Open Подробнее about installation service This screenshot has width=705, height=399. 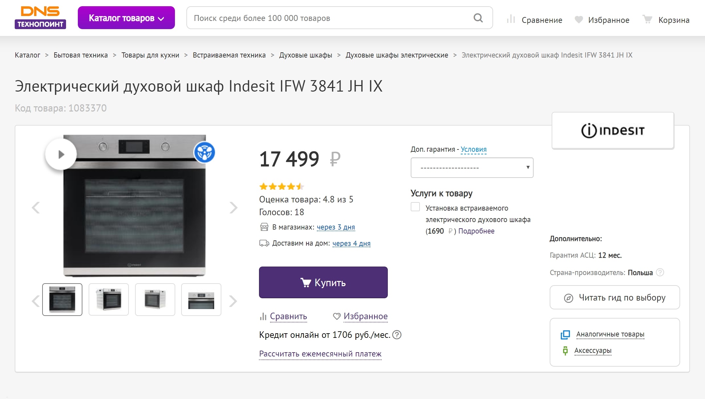point(476,231)
